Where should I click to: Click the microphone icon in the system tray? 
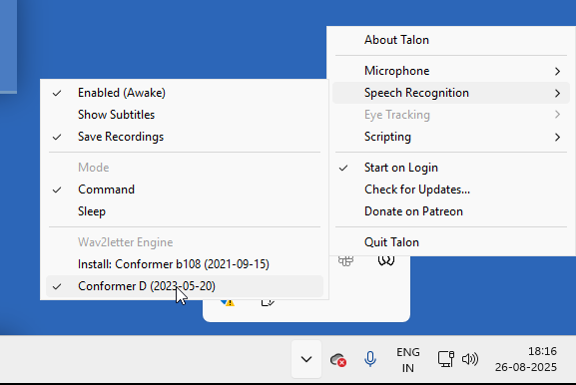[370, 359]
